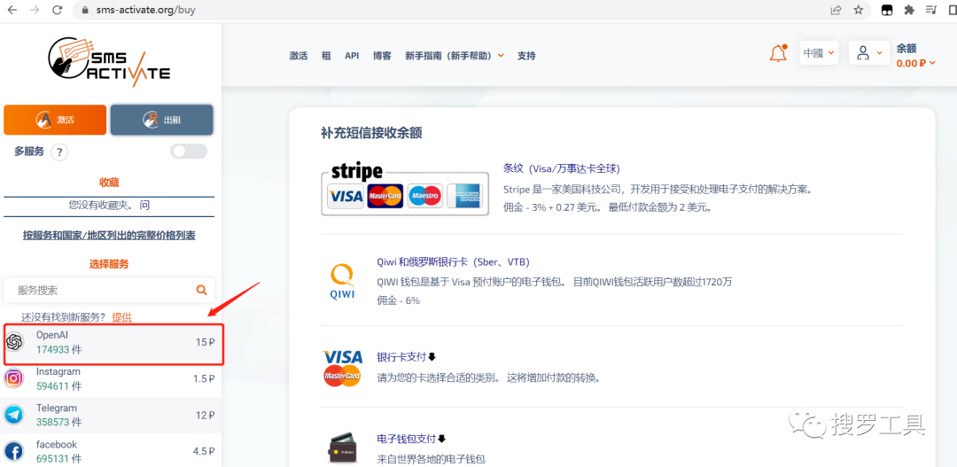Image resolution: width=957 pixels, height=467 pixels.
Task: Open the 支持 menu item
Action: [526, 56]
